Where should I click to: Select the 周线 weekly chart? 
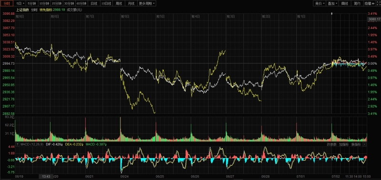click(x=119, y=3)
